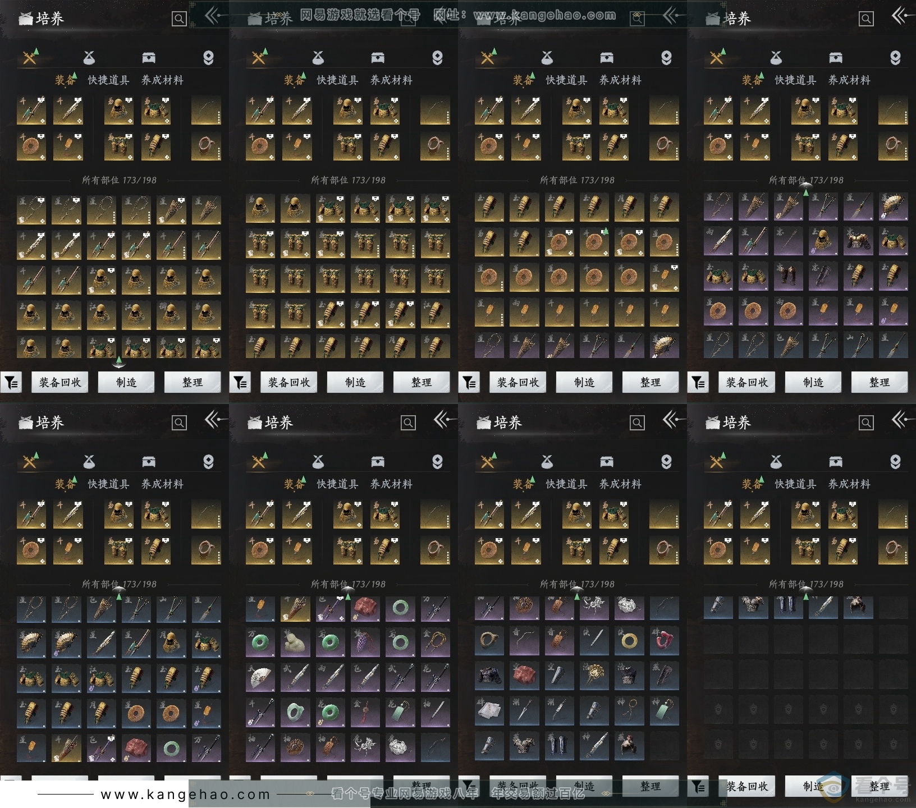Select pouch icon in top-left panel
The height and width of the screenshot is (808, 916).
click(89, 57)
